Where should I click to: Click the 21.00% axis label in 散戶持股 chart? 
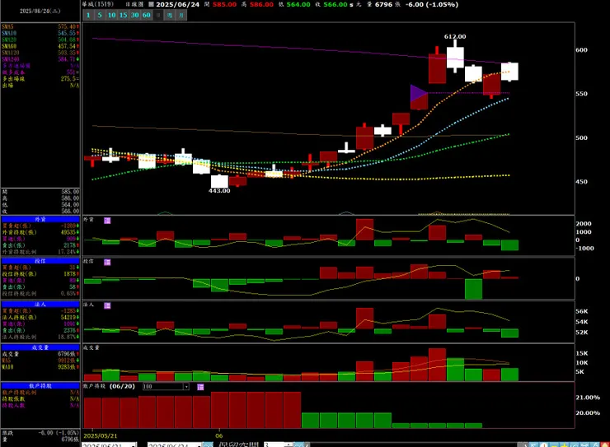588,398
